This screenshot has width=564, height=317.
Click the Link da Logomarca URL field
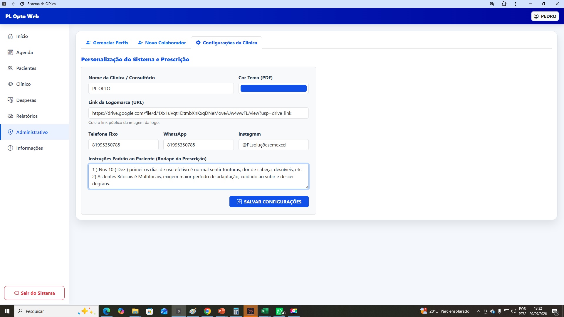(198, 113)
